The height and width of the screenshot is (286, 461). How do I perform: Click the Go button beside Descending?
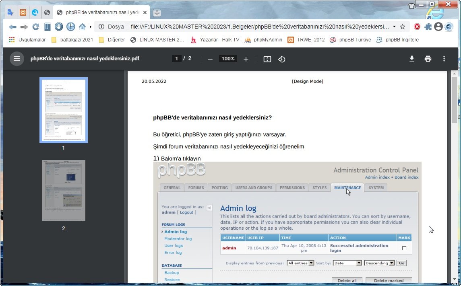coord(401,263)
